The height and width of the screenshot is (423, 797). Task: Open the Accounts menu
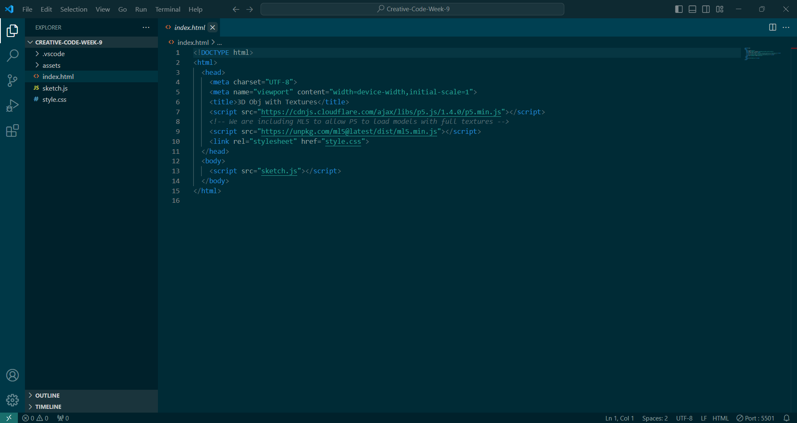(12, 375)
